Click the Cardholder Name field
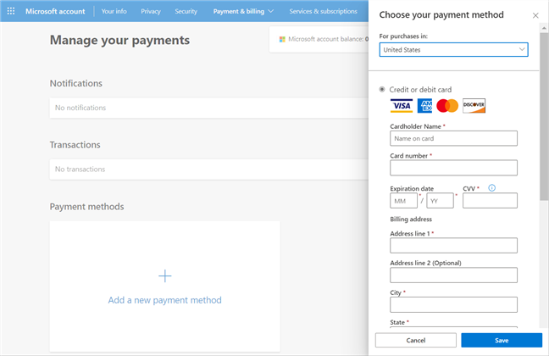The image size is (549, 356). (453, 138)
